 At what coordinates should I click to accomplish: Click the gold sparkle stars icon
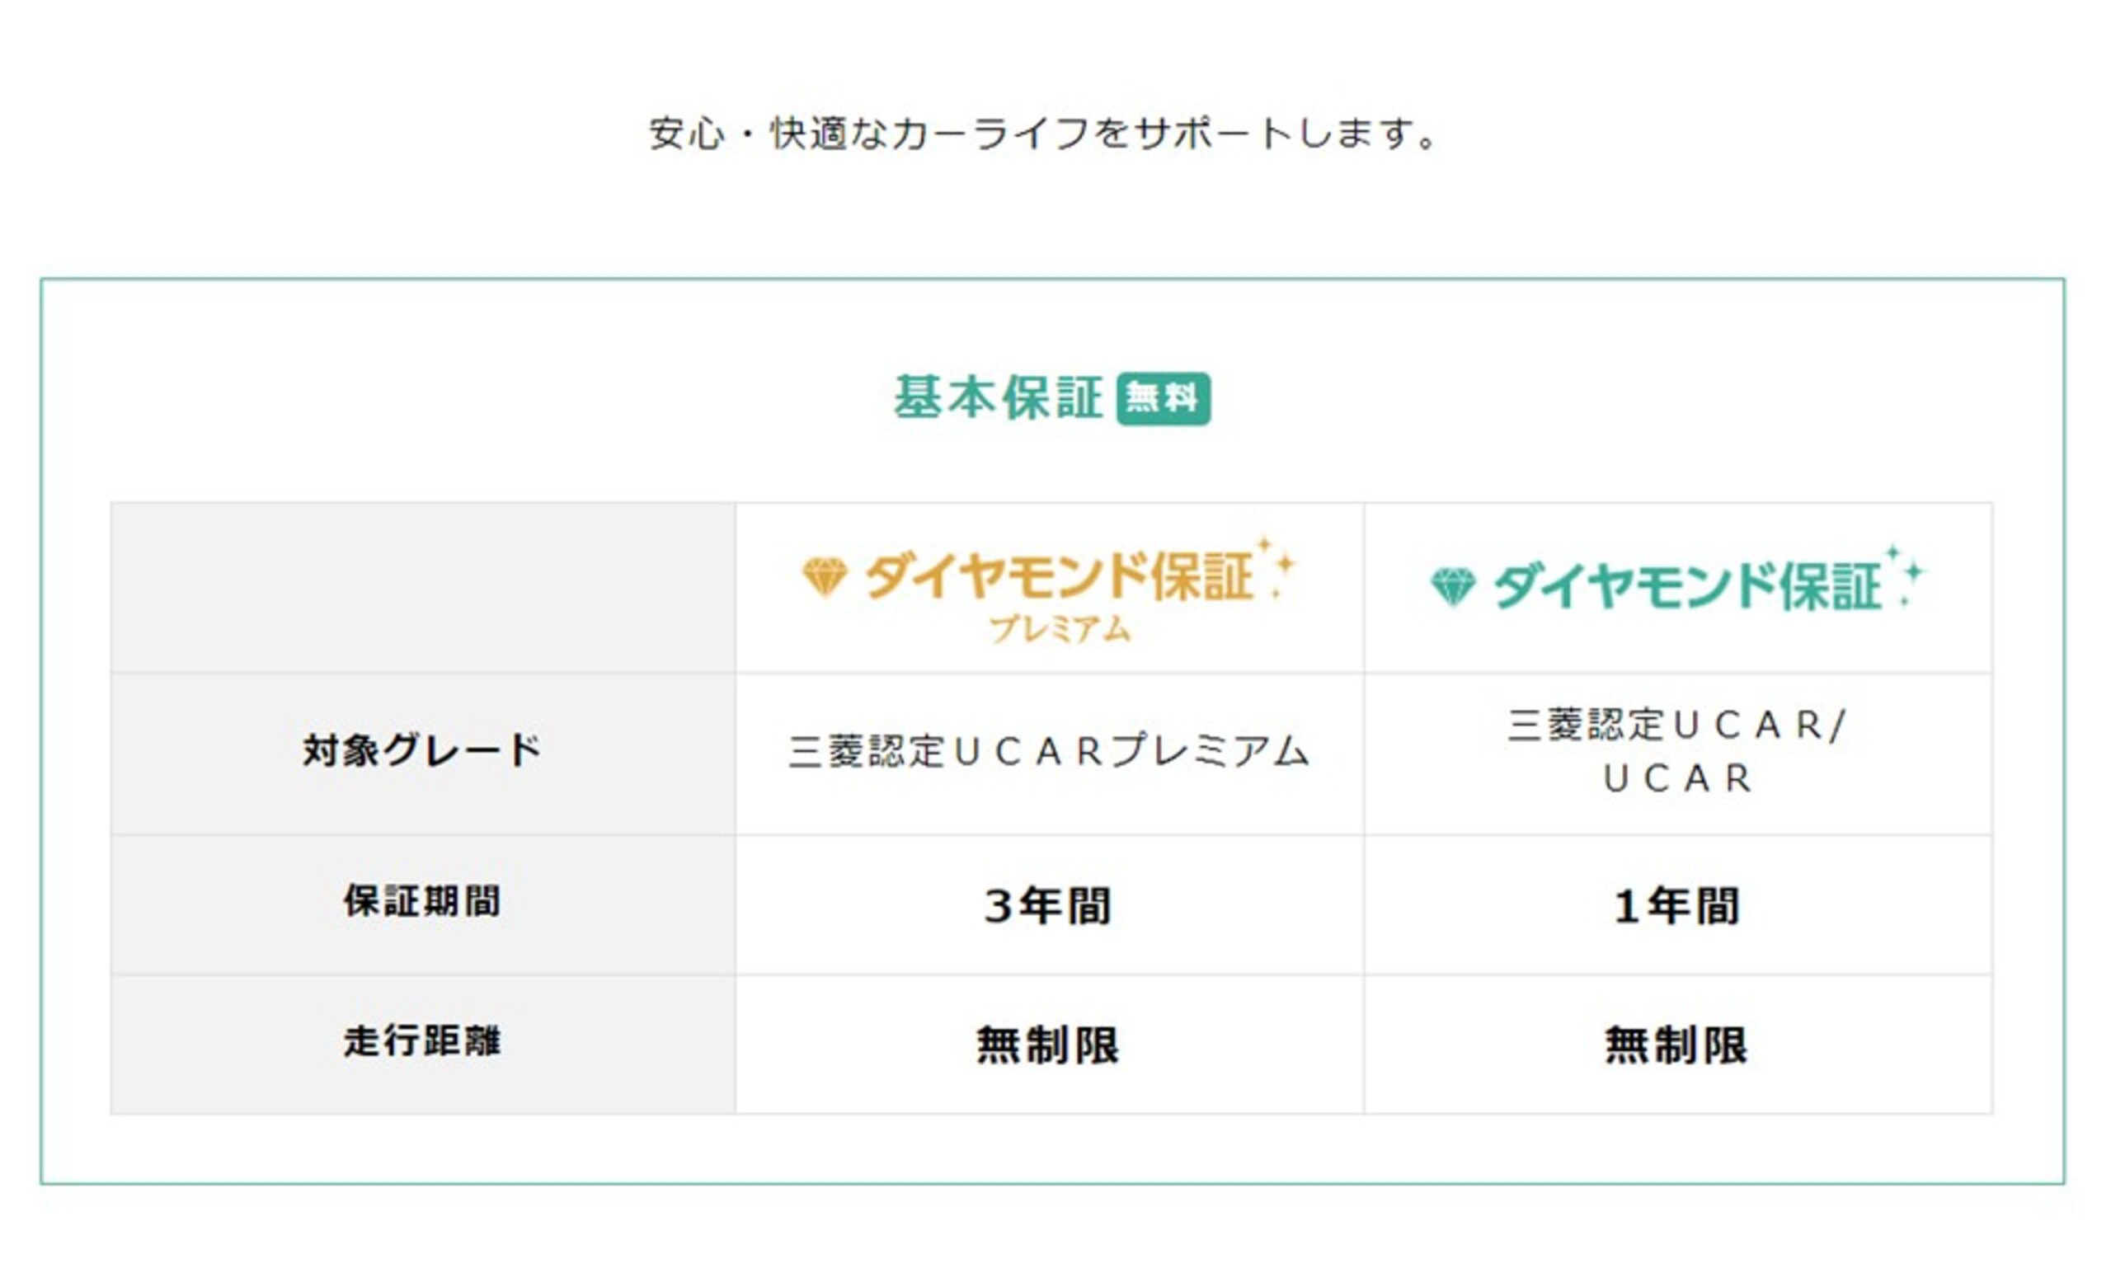(x=1276, y=566)
